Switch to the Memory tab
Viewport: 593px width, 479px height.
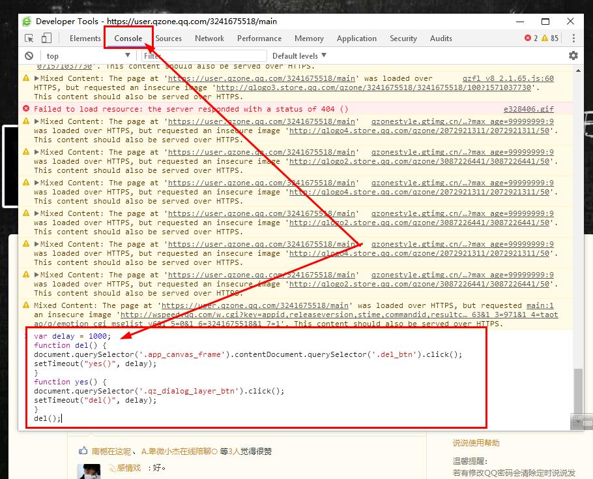click(x=309, y=39)
